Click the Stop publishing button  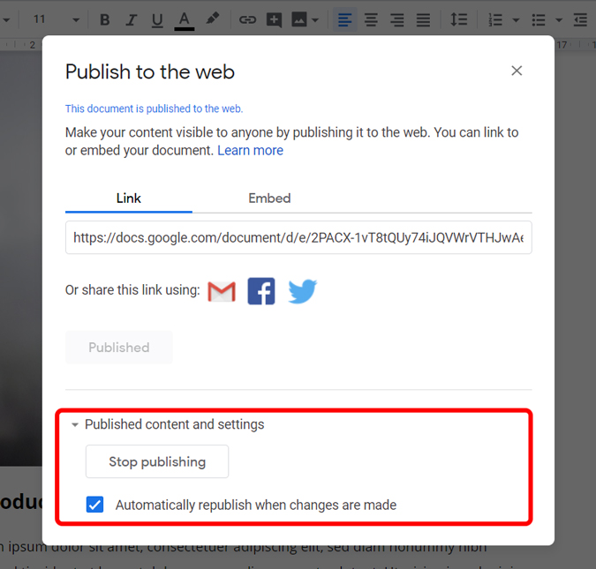pos(157,461)
